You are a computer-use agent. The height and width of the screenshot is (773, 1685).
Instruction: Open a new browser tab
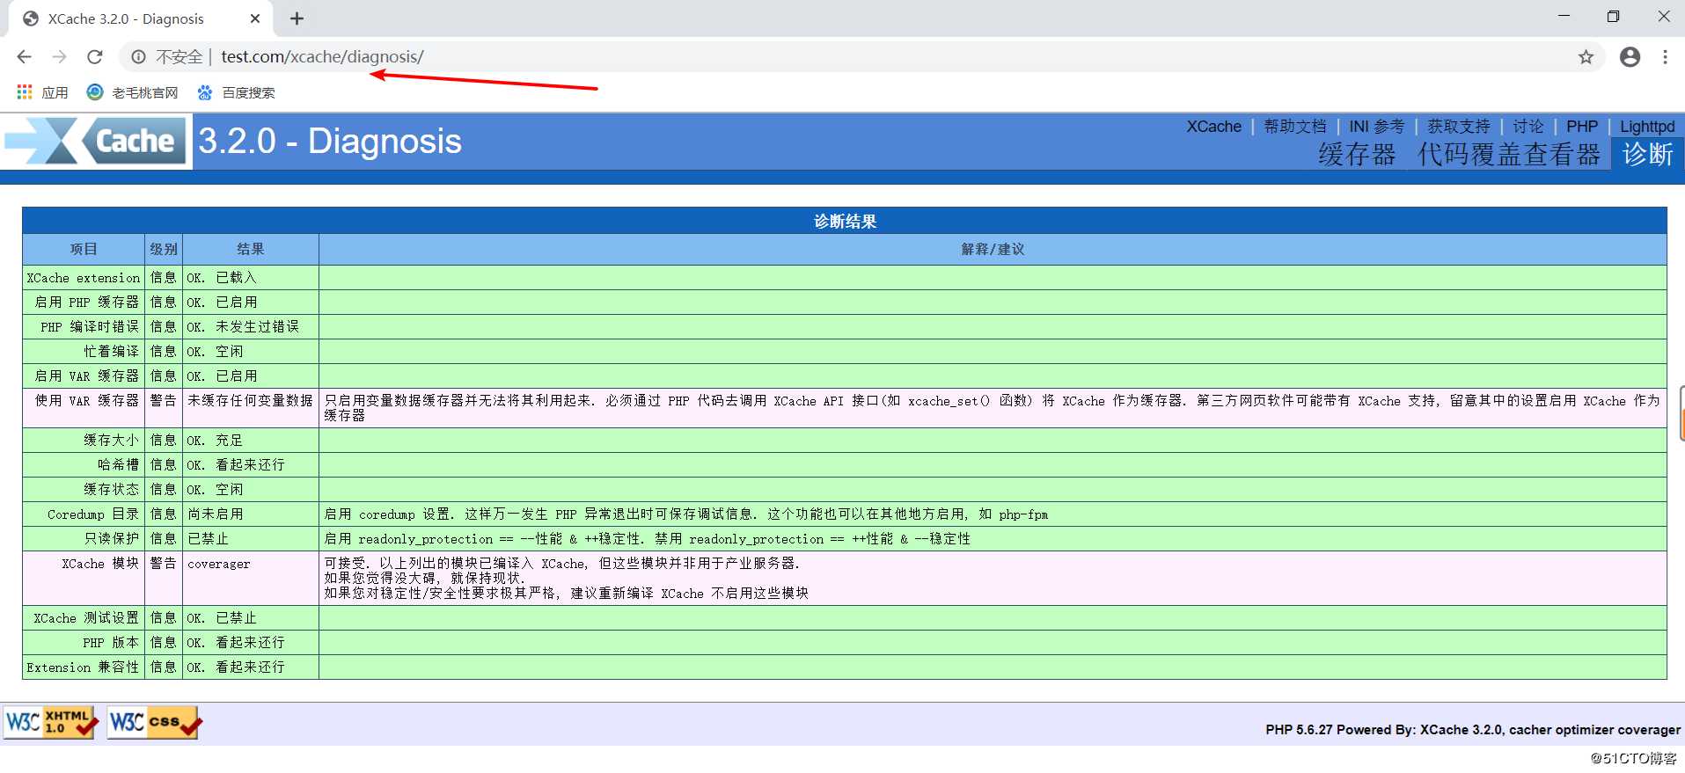pyautogui.click(x=297, y=18)
